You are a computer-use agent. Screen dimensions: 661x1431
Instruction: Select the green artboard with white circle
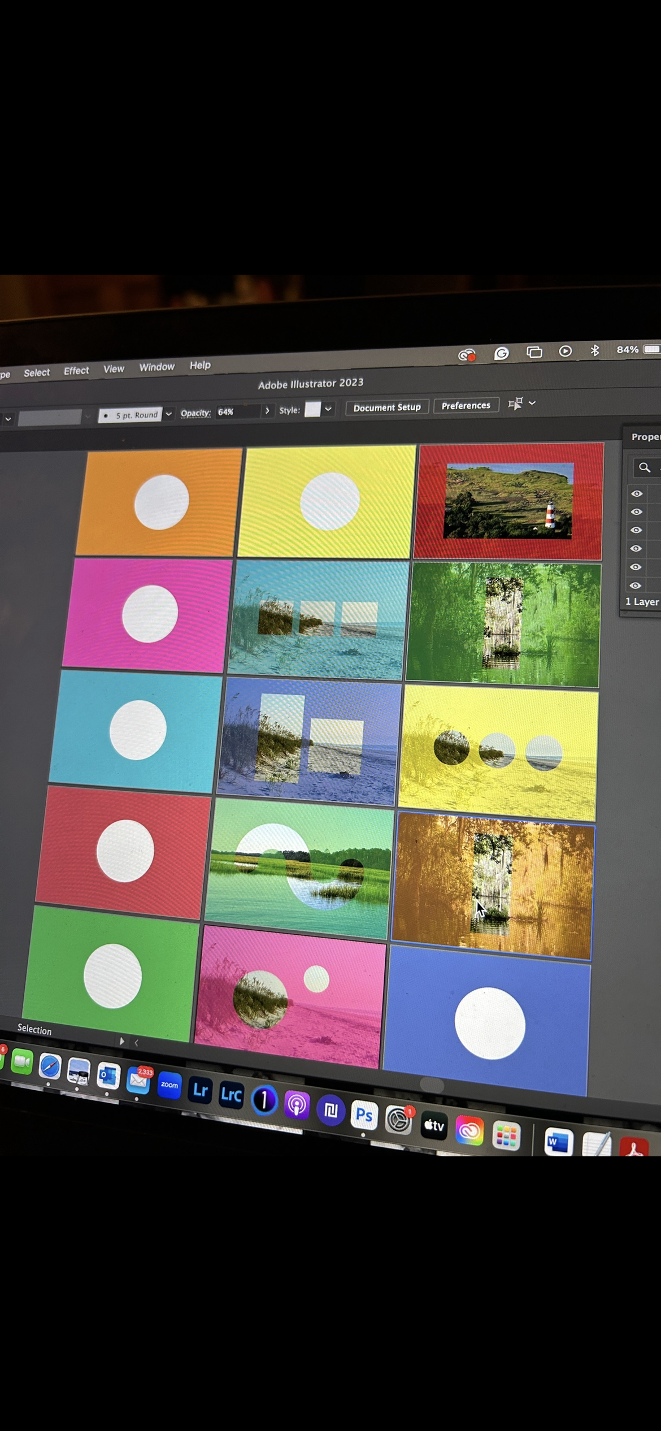pyautogui.click(x=111, y=974)
